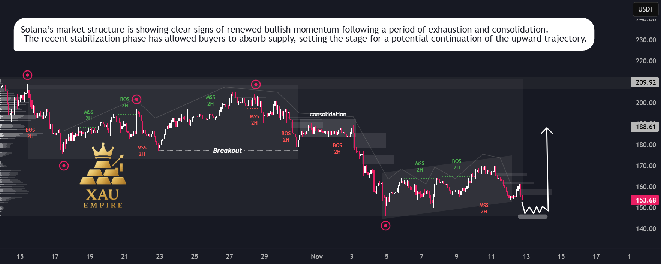661x264 pixels.
Task: Click the XAU Empire gold crown logo
Action: pos(103,176)
